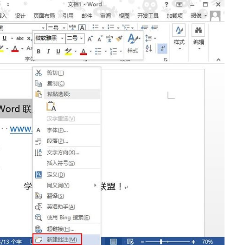This screenshot has height=245, width=231.
Task: Switch to print layout view icon
Action: (114, 242)
